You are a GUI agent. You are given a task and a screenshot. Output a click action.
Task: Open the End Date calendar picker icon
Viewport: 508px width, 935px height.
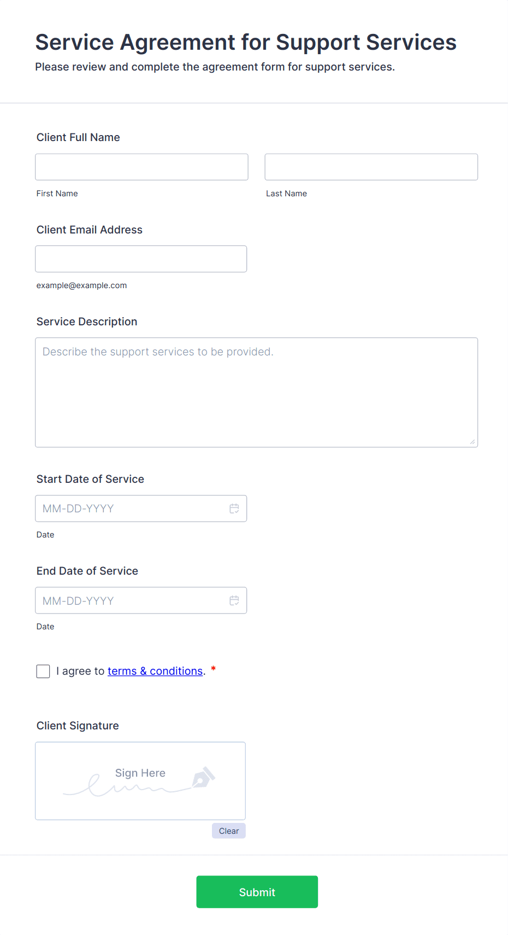(234, 600)
